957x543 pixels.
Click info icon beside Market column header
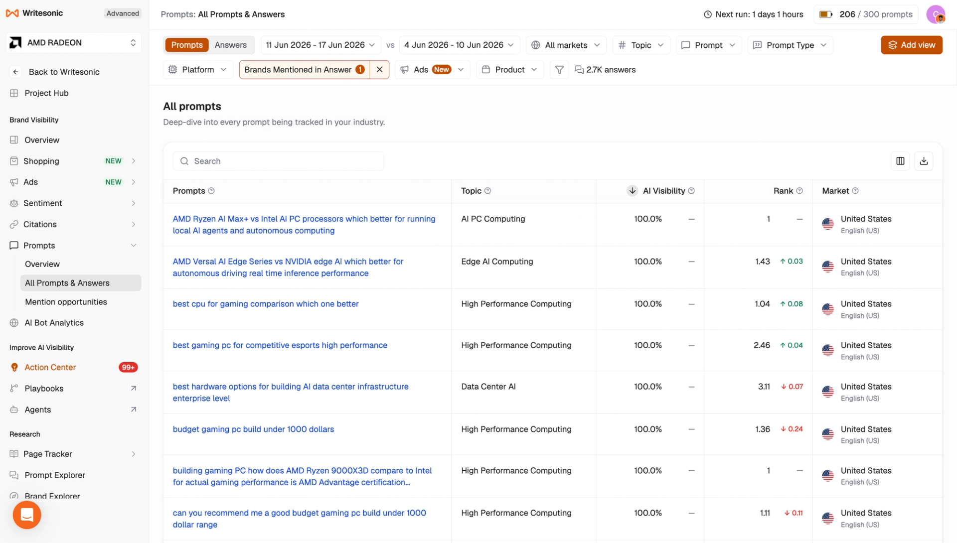pos(855,191)
